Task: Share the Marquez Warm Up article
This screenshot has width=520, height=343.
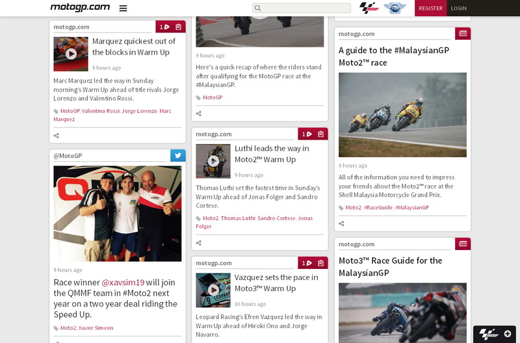Action: point(57,136)
